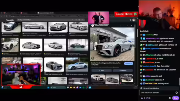Click the Teilen share button
Image resolution: width=180 pixels, height=101 pixels.
coord(102,70)
